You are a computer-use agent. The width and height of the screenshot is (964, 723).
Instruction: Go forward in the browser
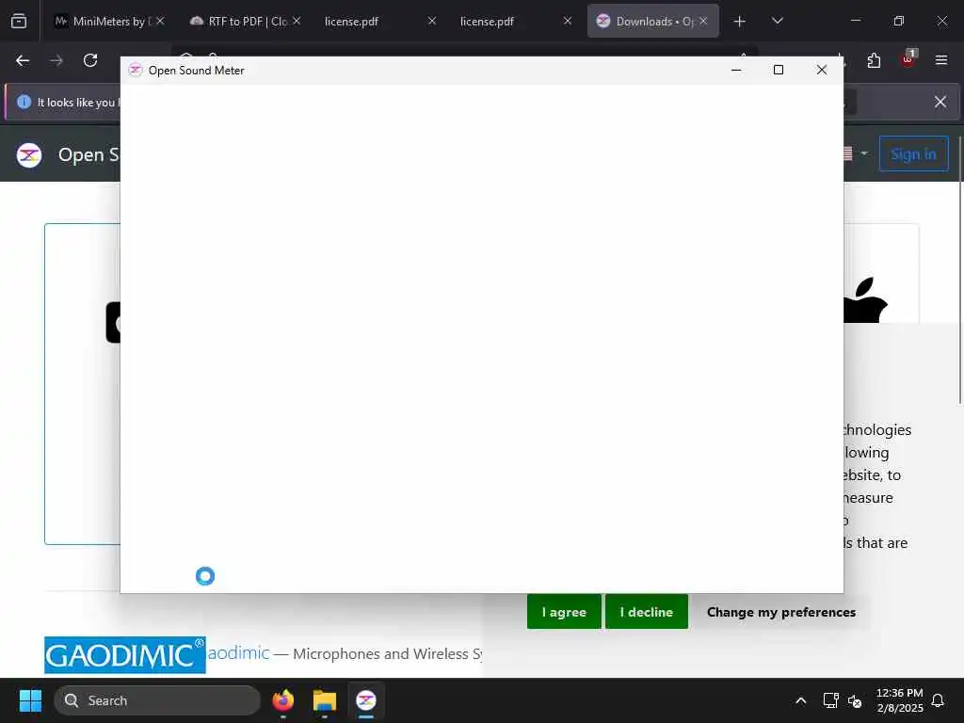pyautogui.click(x=56, y=60)
